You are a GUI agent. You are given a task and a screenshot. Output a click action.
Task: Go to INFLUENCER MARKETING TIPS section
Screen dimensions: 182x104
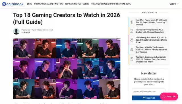click(x=48, y=4)
